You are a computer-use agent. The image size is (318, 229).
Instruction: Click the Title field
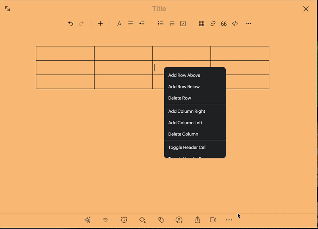(159, 9)
